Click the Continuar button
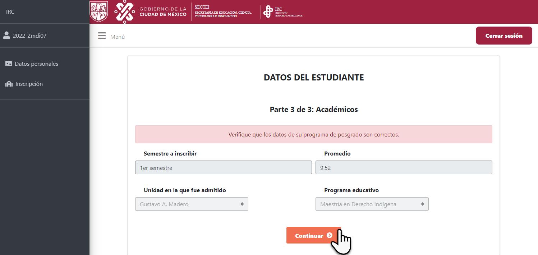The height and width of the screenshot is (255, 538). [x=314, y=235]
